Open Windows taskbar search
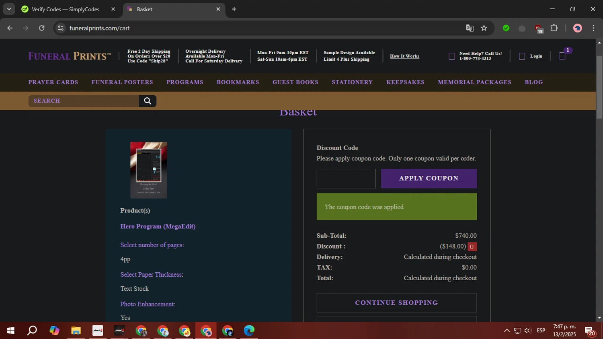 tap(32, 331)
